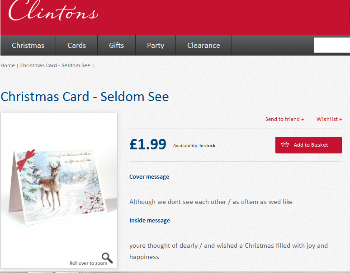Image resolution: width=350 pixels, height=273 pixels.
Task: Click the Cover message heading
Action: [x=149, y=176]
